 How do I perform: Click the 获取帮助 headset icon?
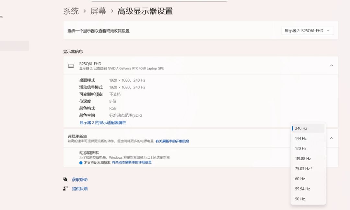pyautogui.click(x=65, y=180)
